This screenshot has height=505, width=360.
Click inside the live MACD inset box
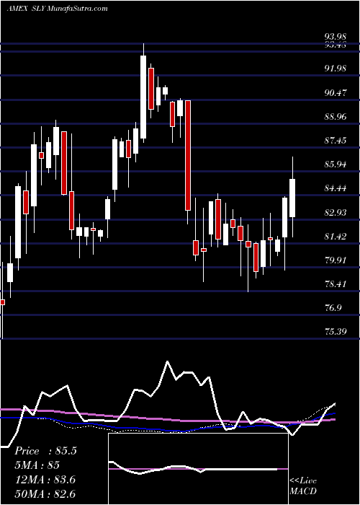pos(199,469)
